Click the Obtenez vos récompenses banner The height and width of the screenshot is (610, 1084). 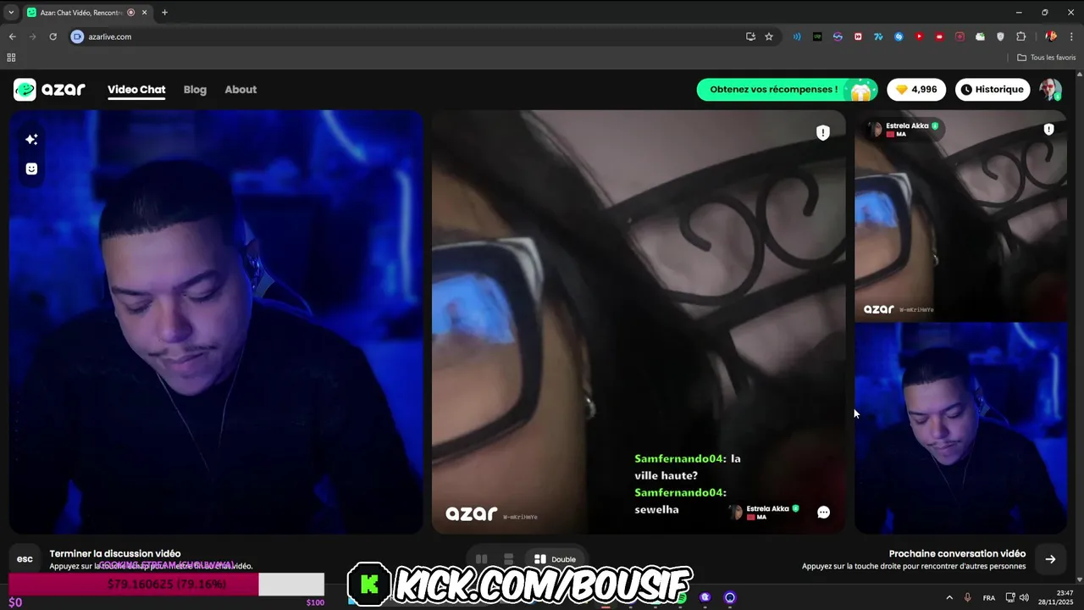(788, 90)
